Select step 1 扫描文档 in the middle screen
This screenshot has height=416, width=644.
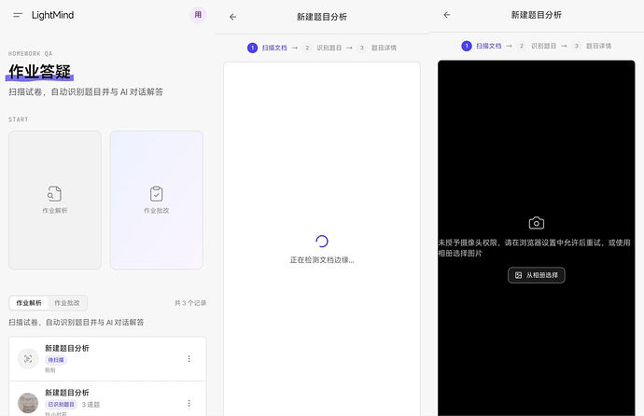pyautogui.click(x=267, y=48)
